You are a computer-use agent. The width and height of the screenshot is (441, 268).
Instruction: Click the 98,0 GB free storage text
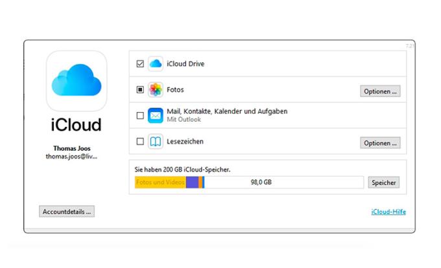coord(261,182)
